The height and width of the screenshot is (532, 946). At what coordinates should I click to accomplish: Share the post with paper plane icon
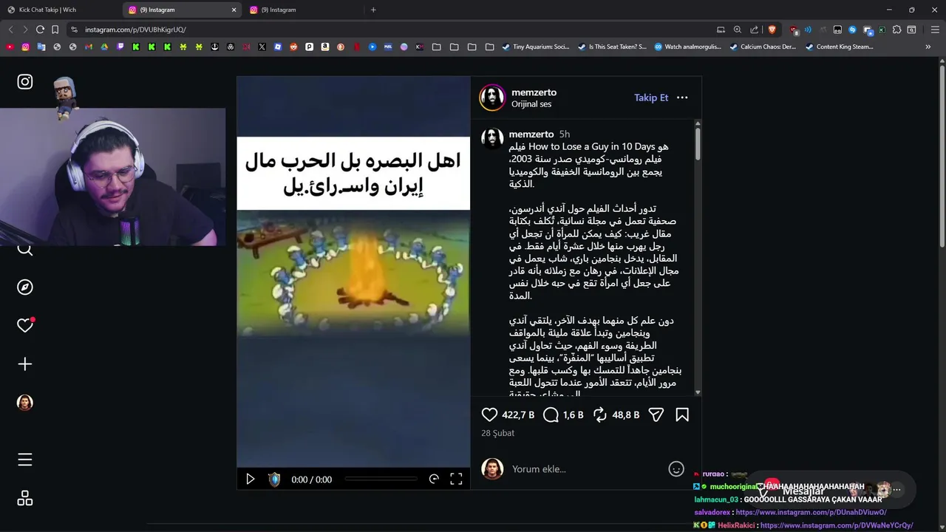pos(656,415)
